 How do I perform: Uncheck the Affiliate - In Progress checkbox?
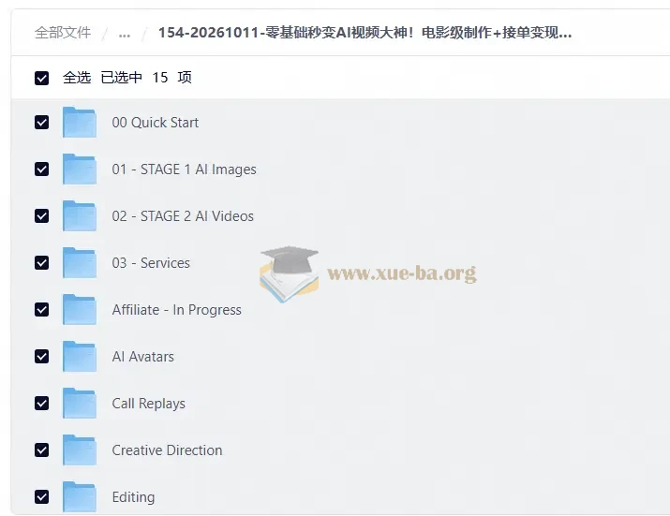[41, 309]
